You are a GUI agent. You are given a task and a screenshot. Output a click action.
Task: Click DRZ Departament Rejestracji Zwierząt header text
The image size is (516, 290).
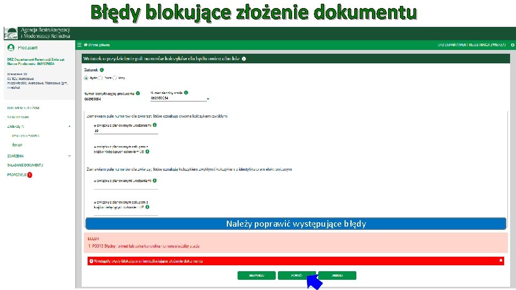pyautogui.click(x=471, y=45)
